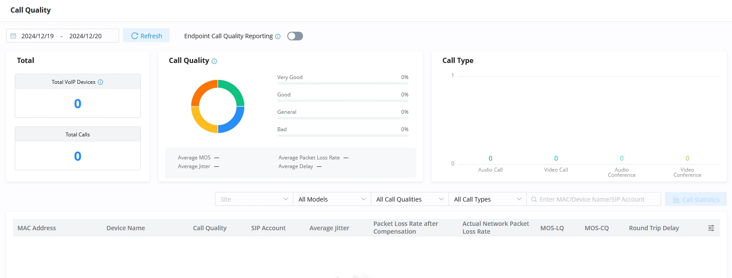Click the green segment of the donut chart

[235, 90]
